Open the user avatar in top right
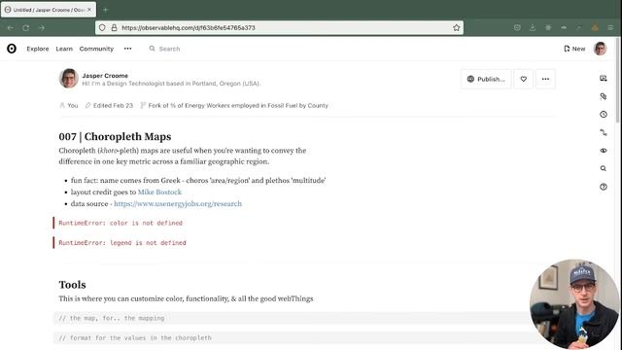This screenshot has height=350, width=622. pos(601,49)
